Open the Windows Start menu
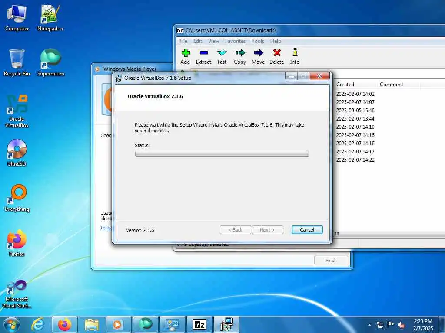The width and height of the screenshot is (445, 333). tap(11, 324)
